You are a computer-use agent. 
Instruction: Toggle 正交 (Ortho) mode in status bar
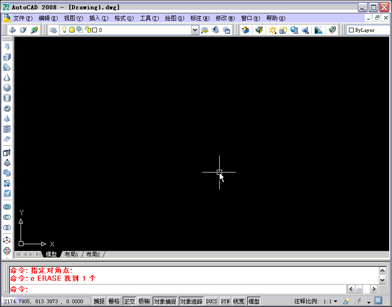click(x=129, y=301)
